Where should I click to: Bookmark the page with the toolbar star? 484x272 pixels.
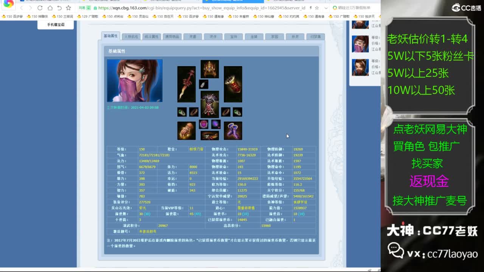(68, 8)
